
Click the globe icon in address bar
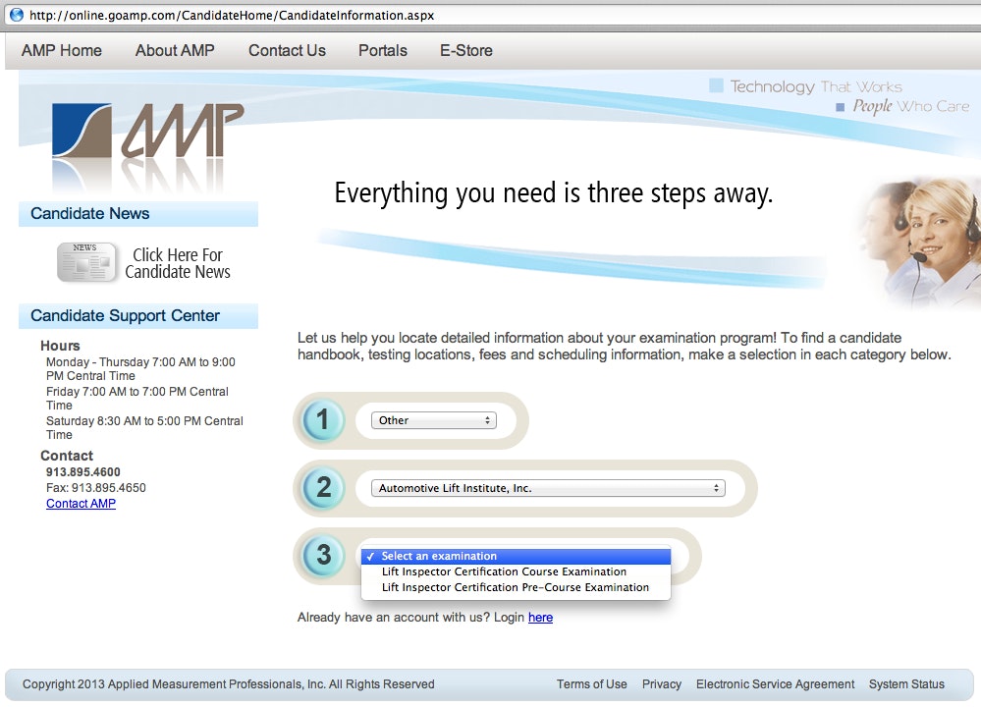pyautogui.click(x=16, y=16)
